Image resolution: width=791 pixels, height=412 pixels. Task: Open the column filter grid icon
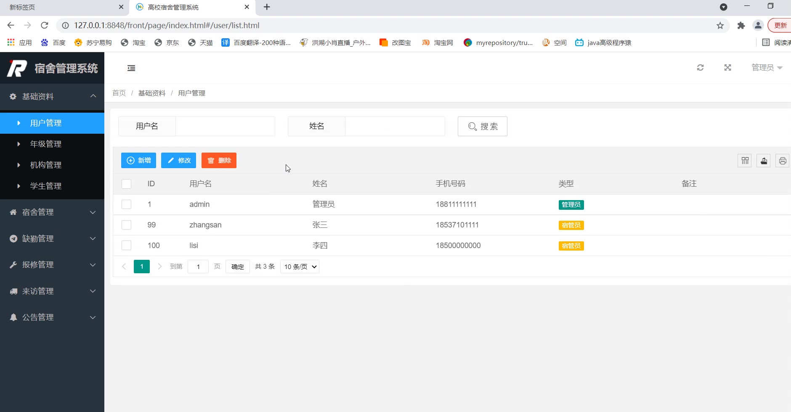pyautogui.click(x=745, y=161)
